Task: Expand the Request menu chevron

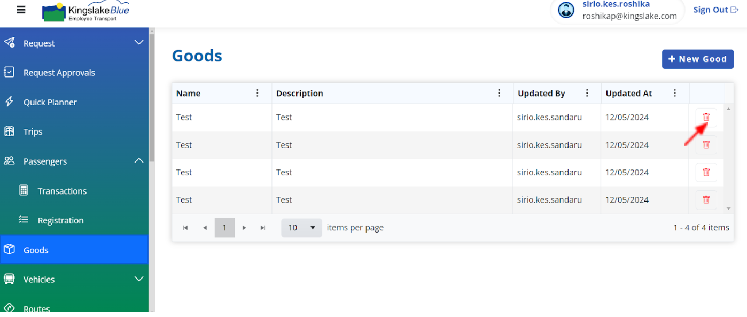Action: coord(139,43)
